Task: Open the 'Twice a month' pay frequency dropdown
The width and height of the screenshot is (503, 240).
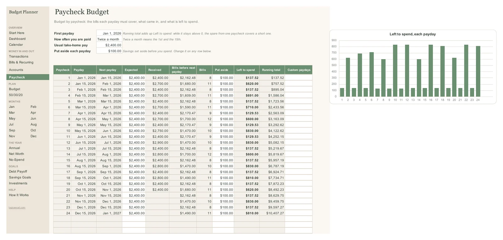Action: tap(109, 39)
